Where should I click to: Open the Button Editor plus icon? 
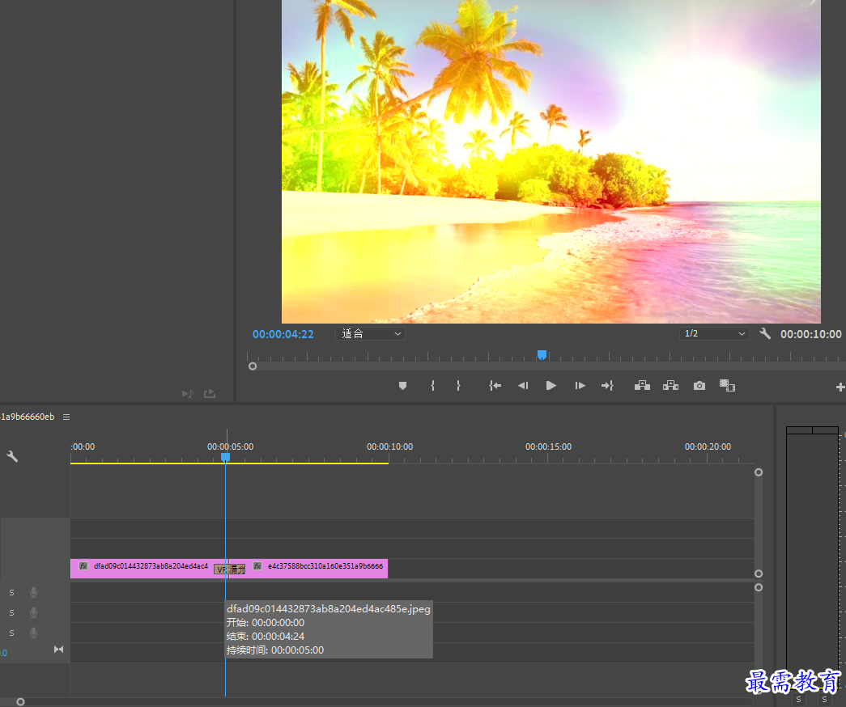click(x=840, y=387)
